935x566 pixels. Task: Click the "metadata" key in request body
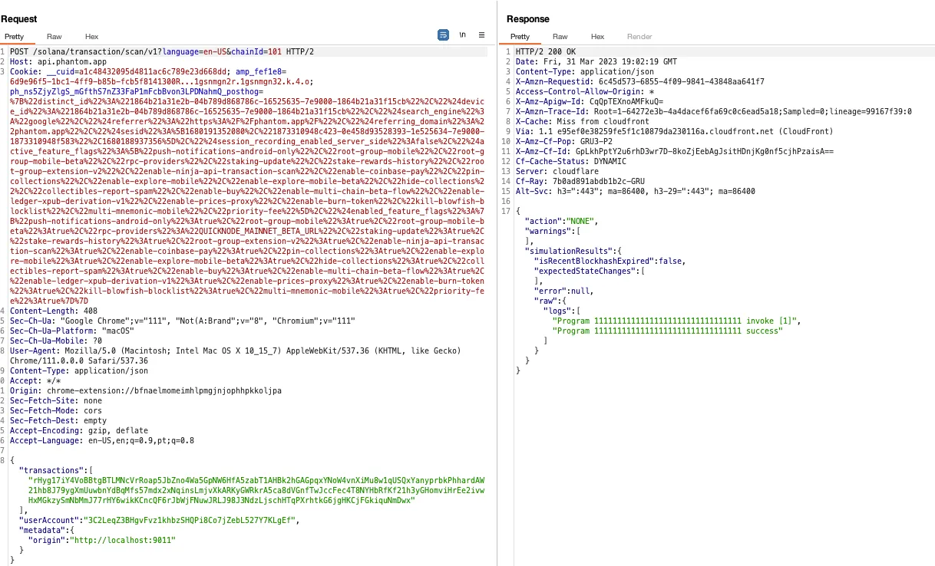click(x=43, y=530)
